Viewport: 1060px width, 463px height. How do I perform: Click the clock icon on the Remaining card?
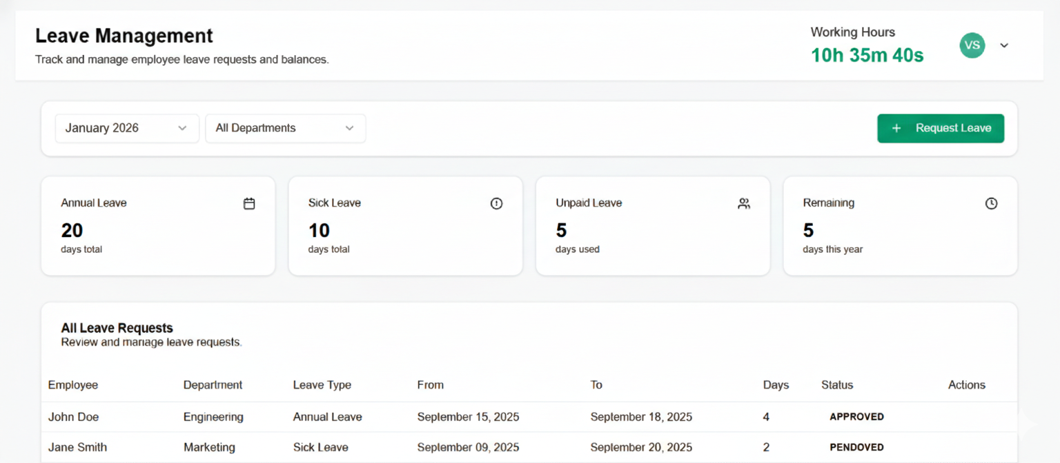(992, 203)
